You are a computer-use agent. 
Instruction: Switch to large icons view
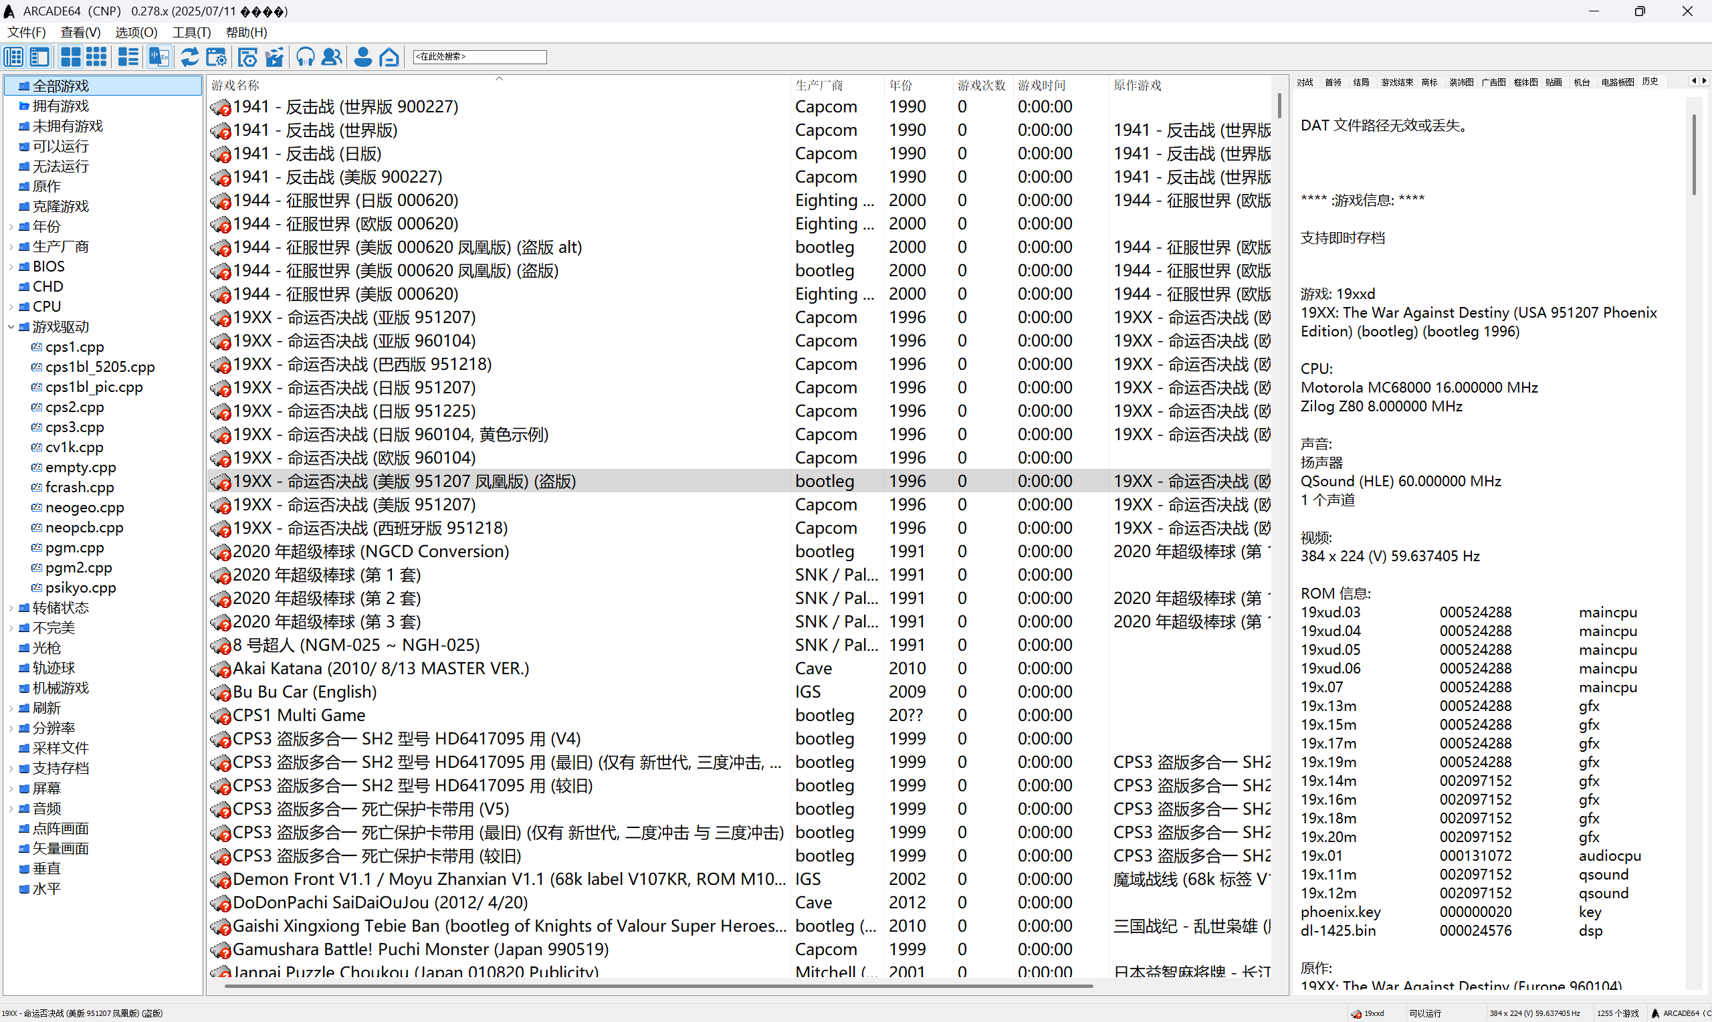[x=70, y=56]
